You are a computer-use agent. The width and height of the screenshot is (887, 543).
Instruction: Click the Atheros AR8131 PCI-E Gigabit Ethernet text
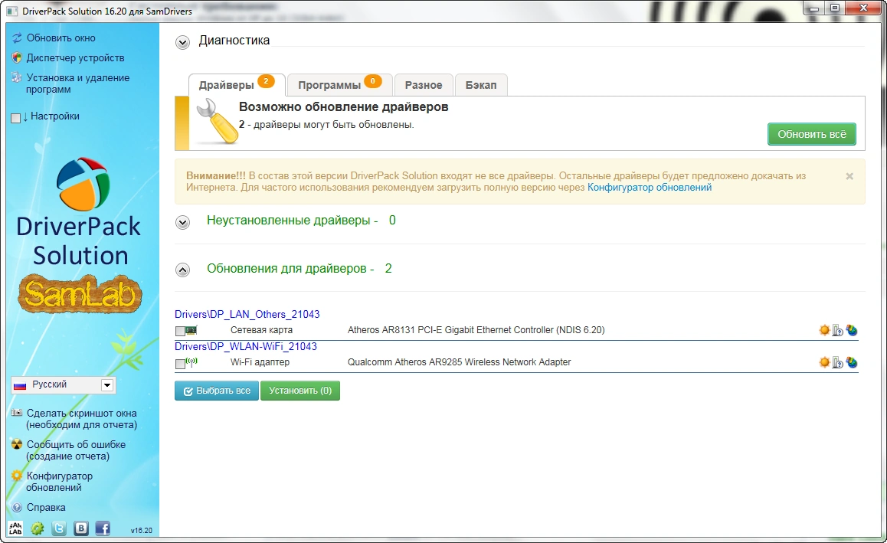476,330
